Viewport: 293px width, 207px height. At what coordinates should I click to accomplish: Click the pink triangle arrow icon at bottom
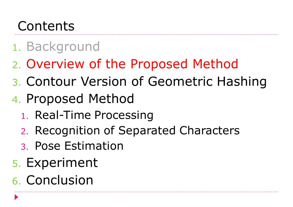pos(16,197)
